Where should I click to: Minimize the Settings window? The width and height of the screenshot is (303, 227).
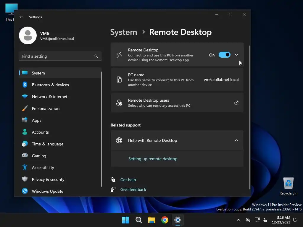click(217, 14)
